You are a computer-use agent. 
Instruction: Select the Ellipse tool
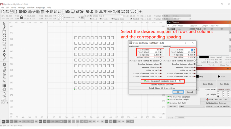[4, 36]
